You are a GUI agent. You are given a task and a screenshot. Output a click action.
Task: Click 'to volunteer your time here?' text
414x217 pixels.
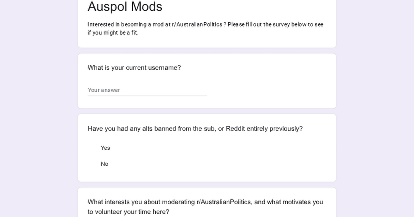tap(128, 212)
